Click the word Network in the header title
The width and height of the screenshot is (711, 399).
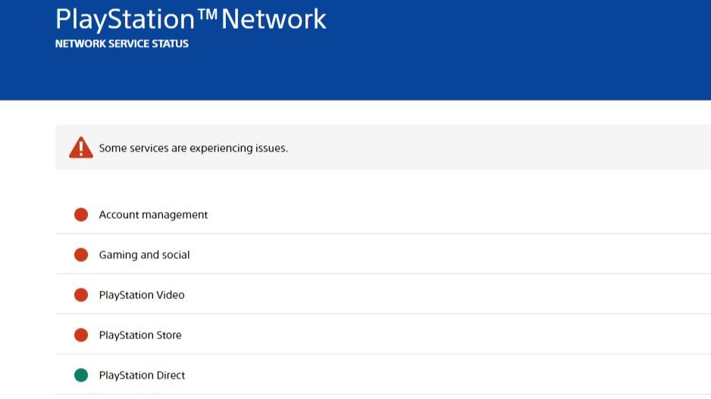[x=274, y=18]
